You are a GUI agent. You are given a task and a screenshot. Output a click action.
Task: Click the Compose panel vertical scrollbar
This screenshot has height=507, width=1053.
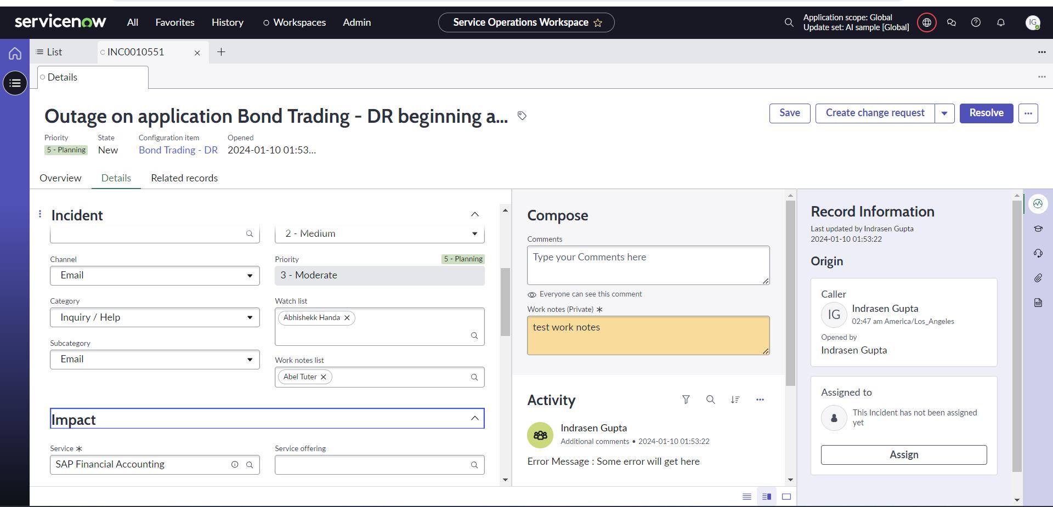coord(790,293)
